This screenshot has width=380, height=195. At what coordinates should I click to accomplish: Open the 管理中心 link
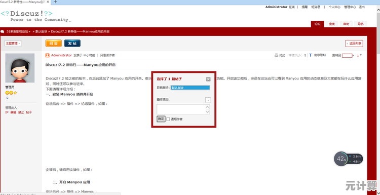pos(350,7)
